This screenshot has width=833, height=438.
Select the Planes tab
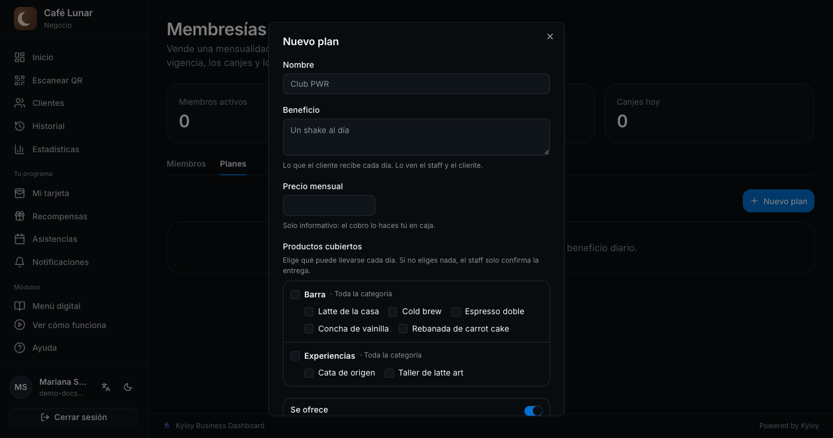click(x=233, y=164)
